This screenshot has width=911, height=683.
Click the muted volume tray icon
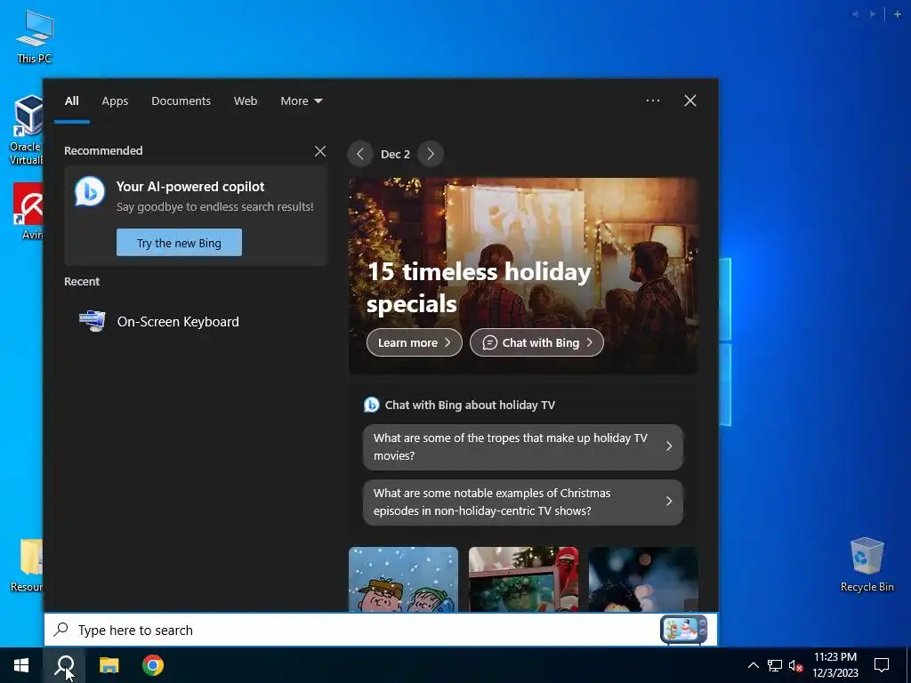pos(795,665)
